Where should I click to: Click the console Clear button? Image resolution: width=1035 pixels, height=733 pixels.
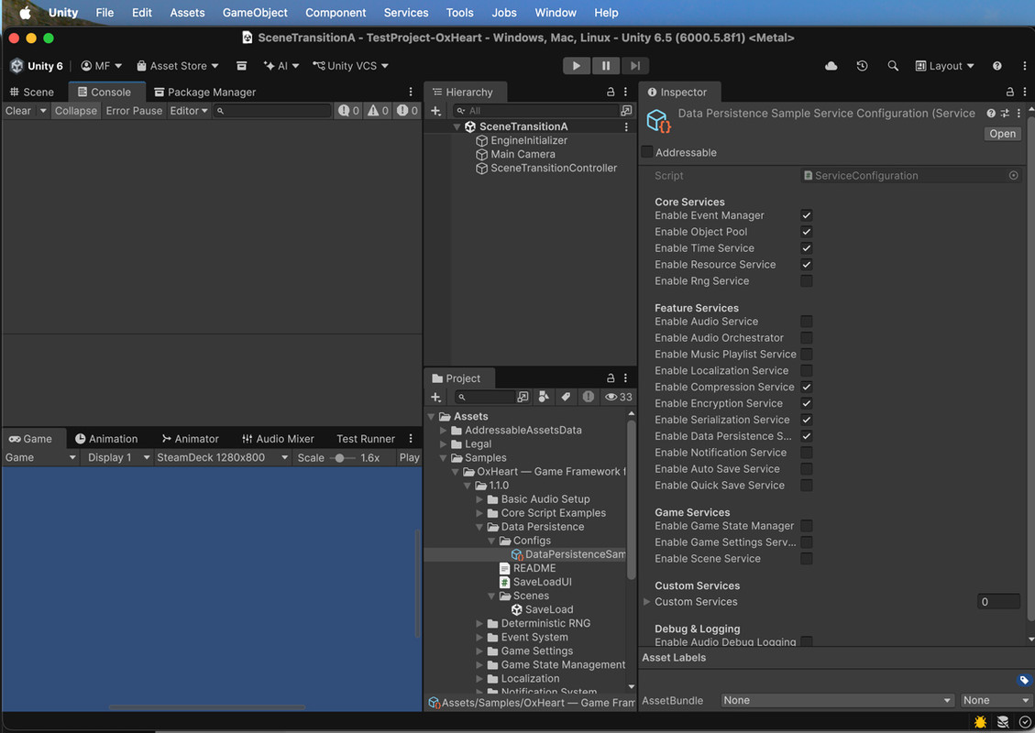[18, 111]
